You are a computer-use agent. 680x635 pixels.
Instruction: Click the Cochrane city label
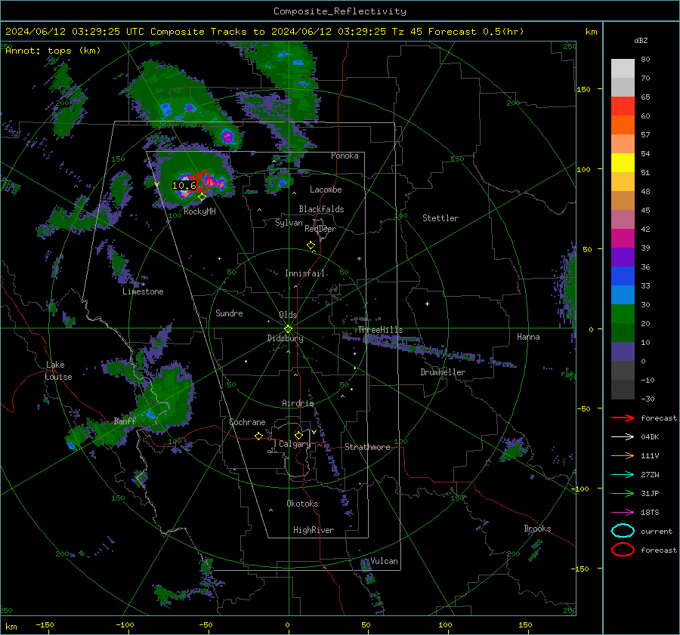[x=247, y=422]
